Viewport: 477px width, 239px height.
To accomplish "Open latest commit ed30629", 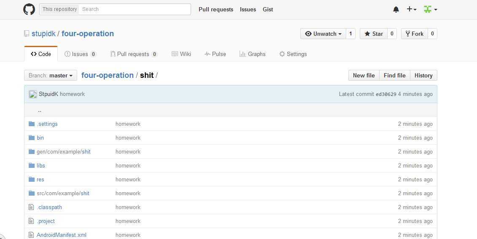I will tap(386, 94).
